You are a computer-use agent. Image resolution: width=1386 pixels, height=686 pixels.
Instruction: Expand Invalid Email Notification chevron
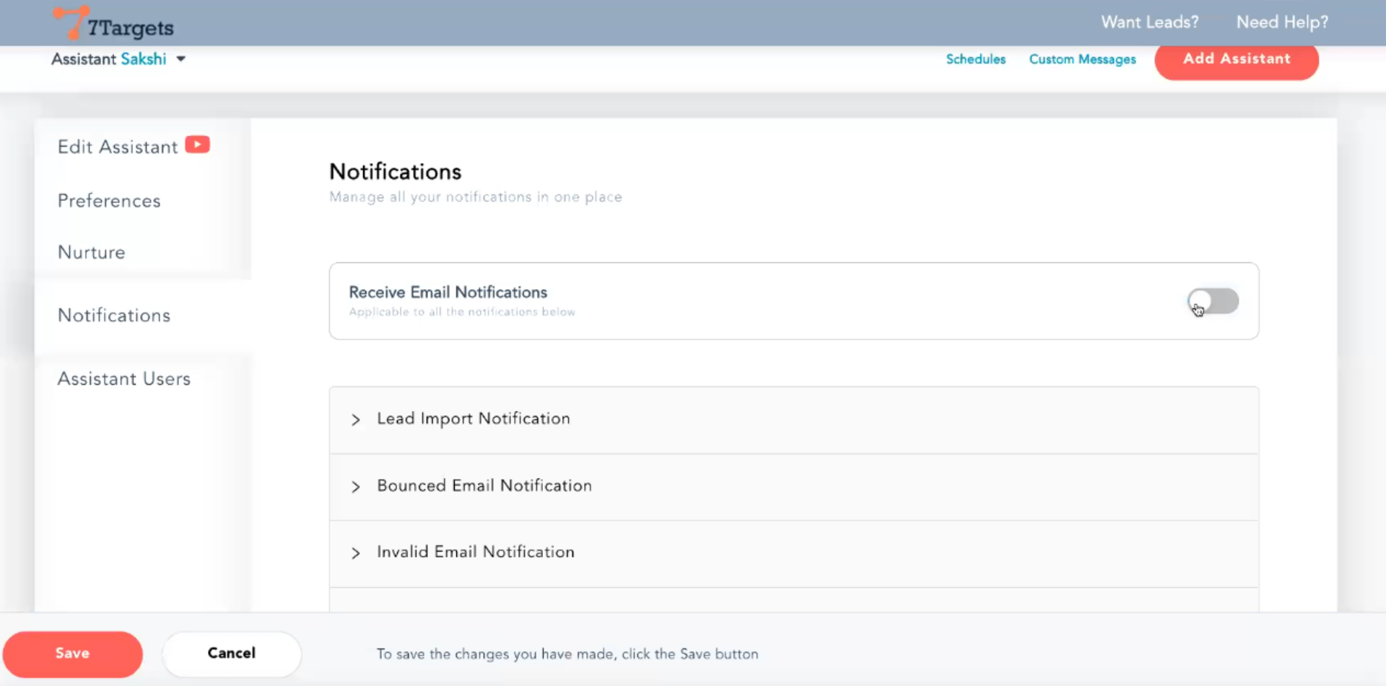coord(355,553)
